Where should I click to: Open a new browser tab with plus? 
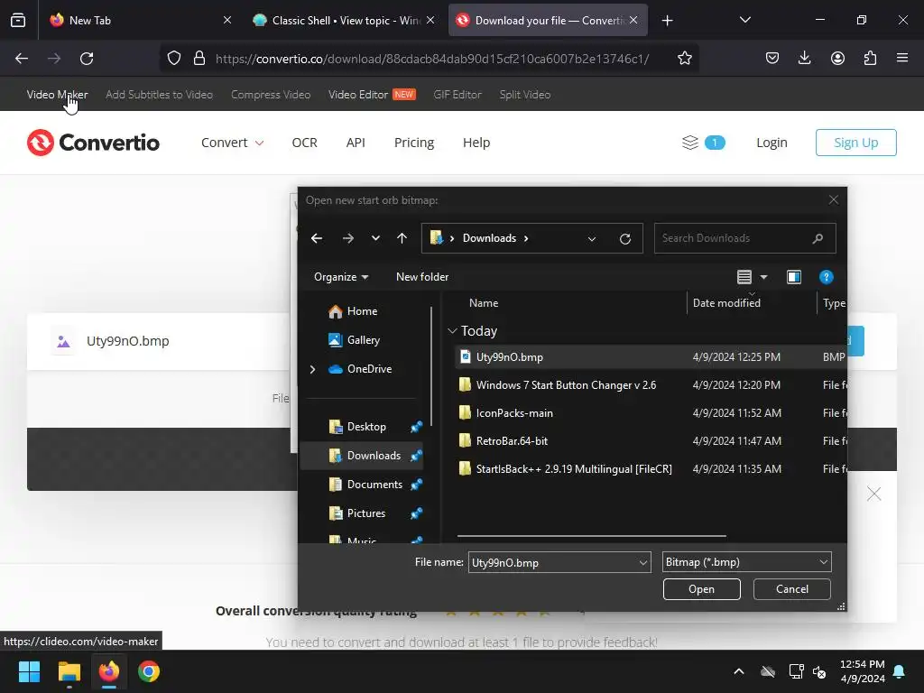coord(667,21)
